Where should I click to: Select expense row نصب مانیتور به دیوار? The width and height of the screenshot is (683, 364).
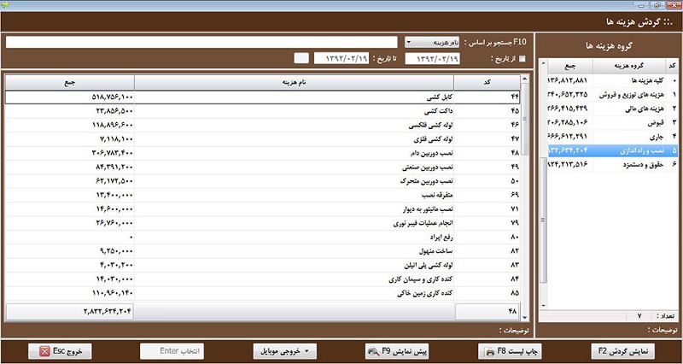(263, 208)
